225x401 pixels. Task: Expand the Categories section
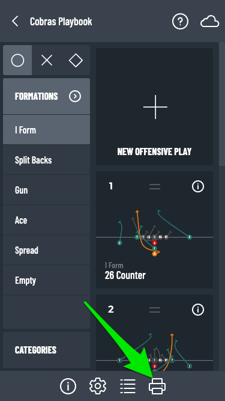(x=46, y=350)
